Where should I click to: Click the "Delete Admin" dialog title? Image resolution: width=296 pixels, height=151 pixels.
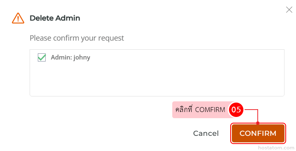55,18
